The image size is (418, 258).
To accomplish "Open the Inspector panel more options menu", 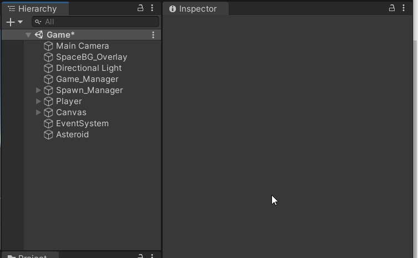I will [404, 8].
